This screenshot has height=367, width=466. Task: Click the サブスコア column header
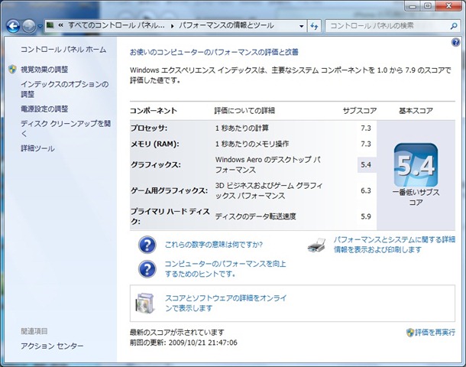coord(360,111)
